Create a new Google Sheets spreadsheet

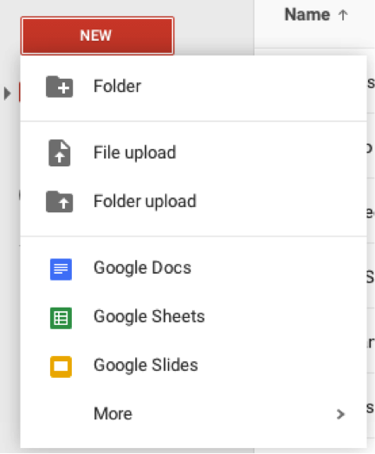click(194, 317)
